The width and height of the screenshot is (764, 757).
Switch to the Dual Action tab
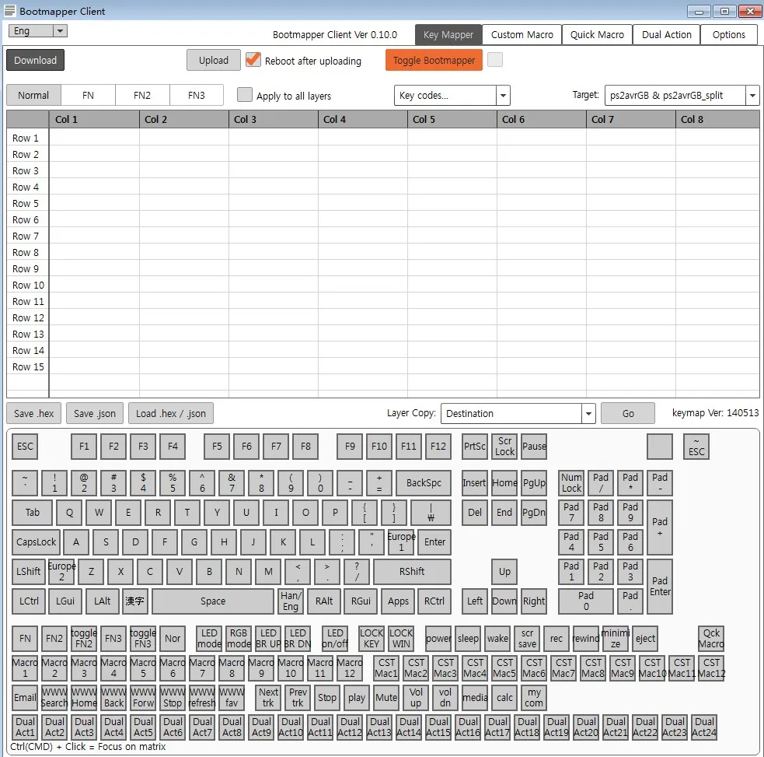click(x=666, y=35)
